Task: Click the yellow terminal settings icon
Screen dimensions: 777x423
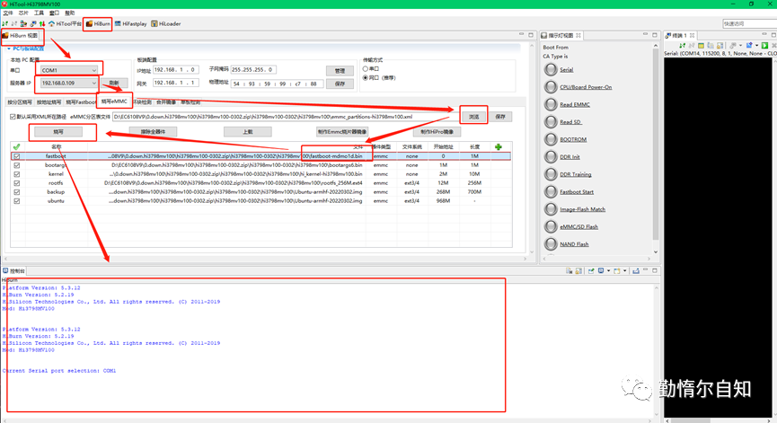Action: click(701, 45)
